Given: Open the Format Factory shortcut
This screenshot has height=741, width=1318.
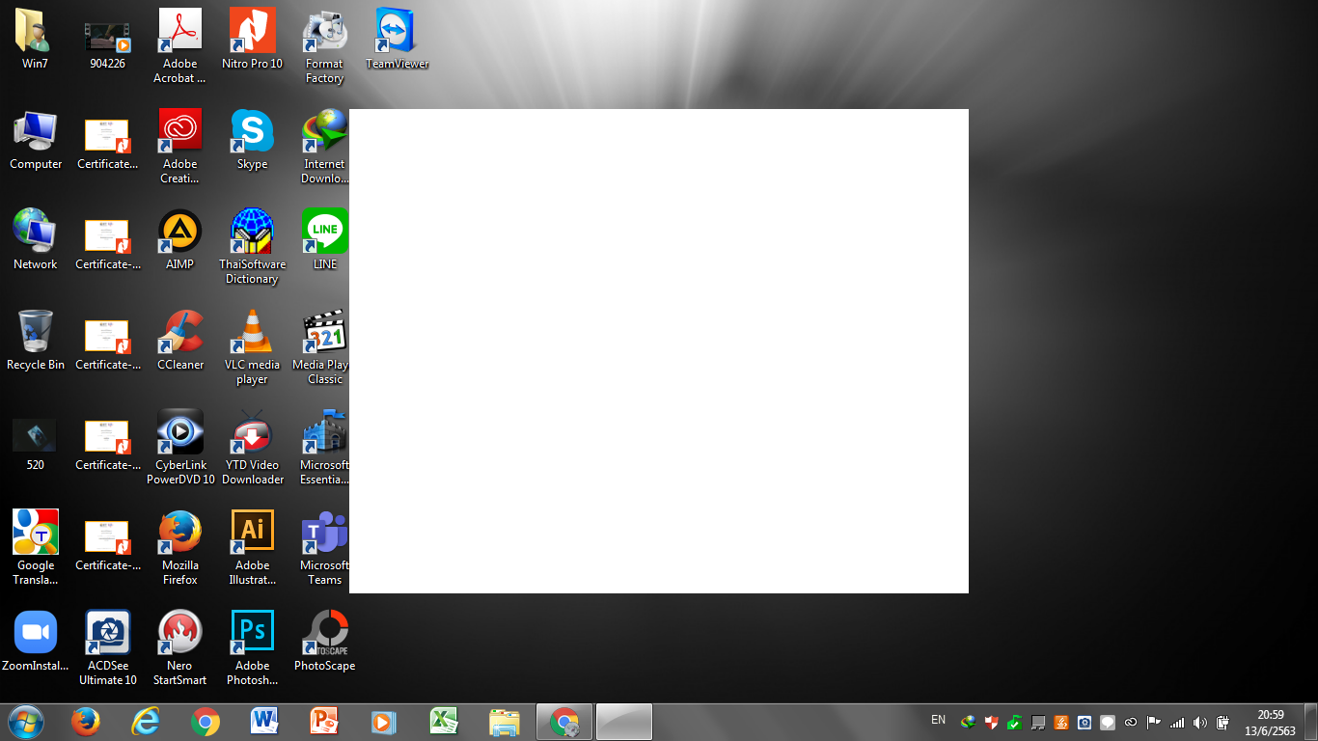Looking at the screenshot, I should click(324, 45).
